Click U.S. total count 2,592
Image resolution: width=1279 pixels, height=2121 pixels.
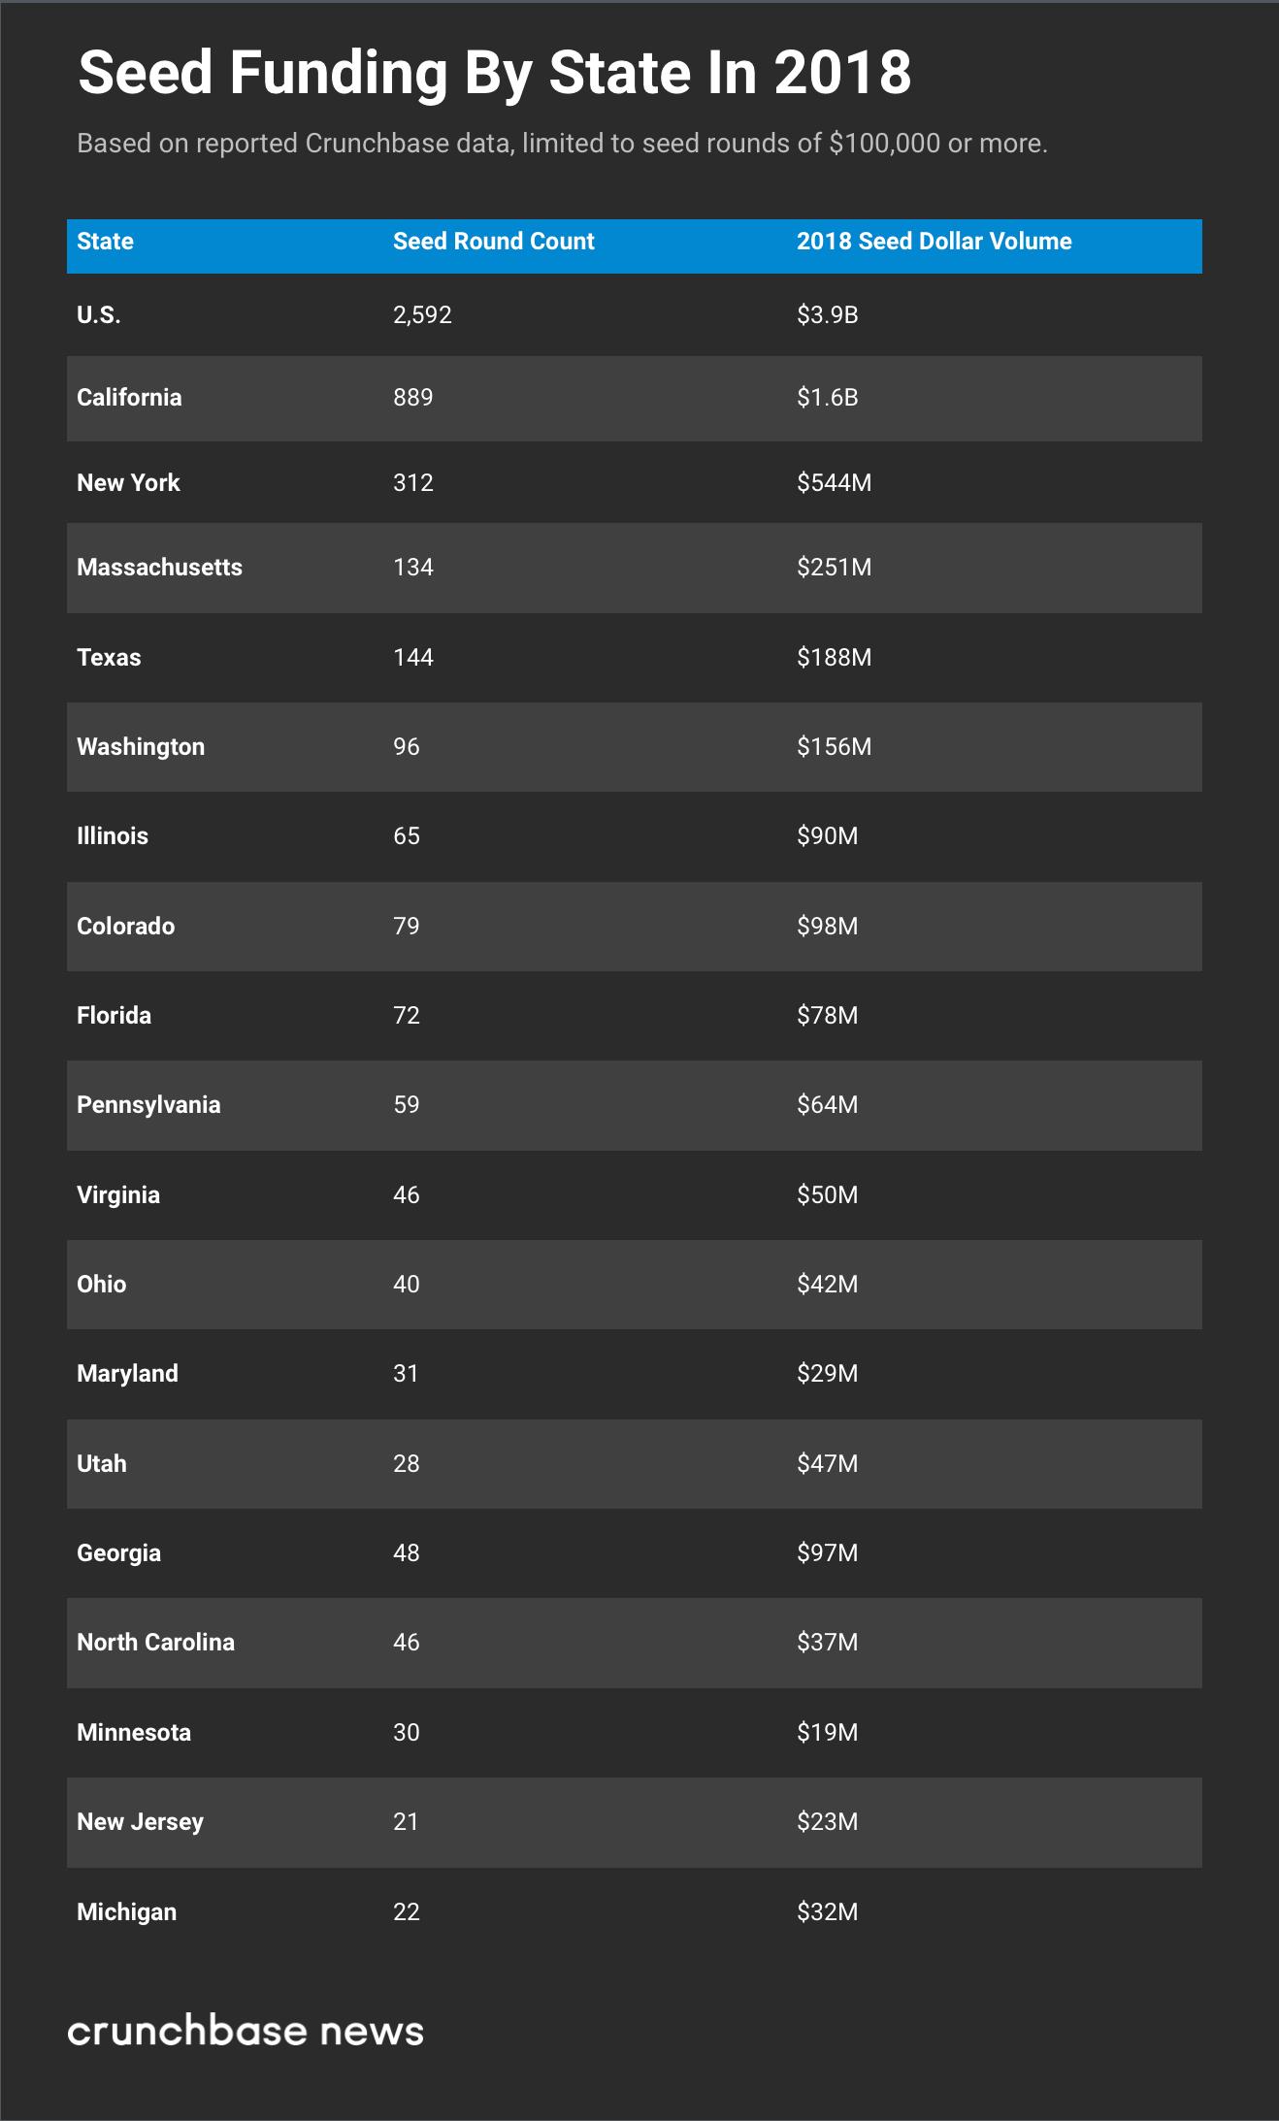422,315
